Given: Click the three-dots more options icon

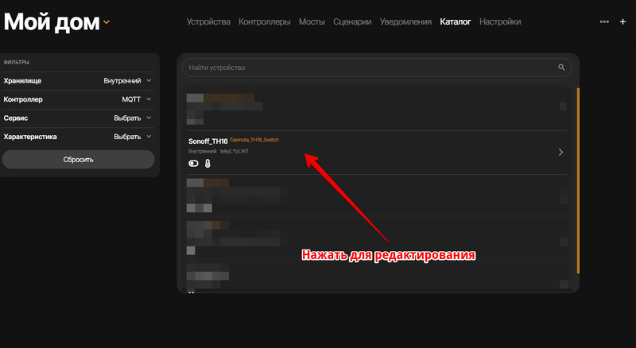Looking at the screenshot, I should click(x=604, y=22).
